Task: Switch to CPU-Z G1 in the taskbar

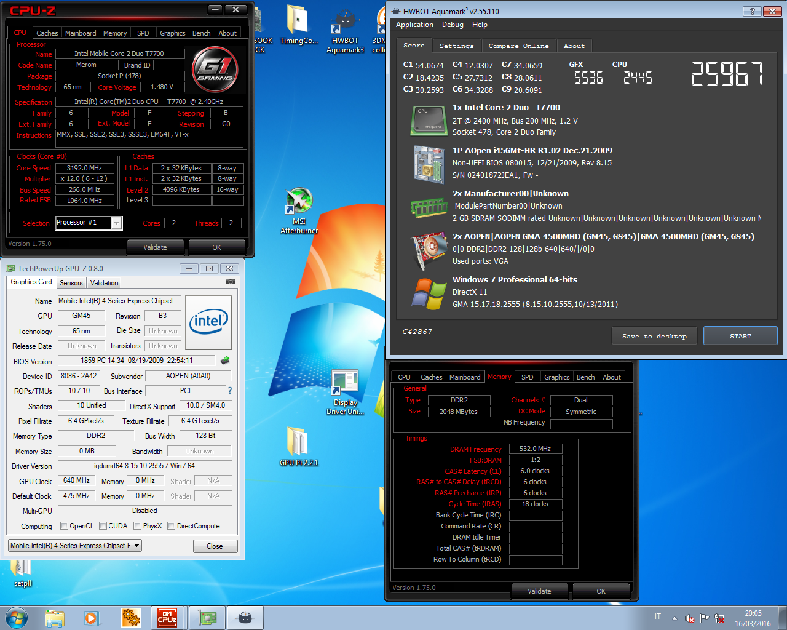Action: point(167,618)
